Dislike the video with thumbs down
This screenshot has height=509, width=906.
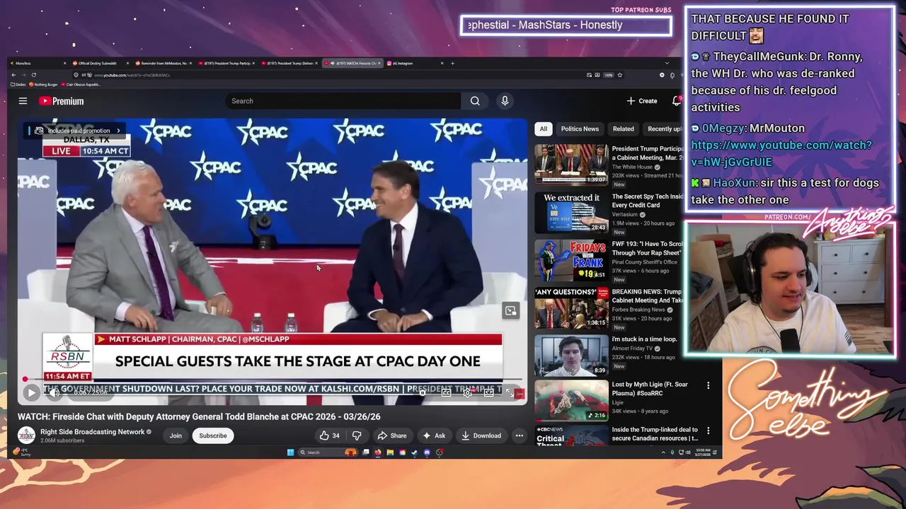[x=357, y=435]
